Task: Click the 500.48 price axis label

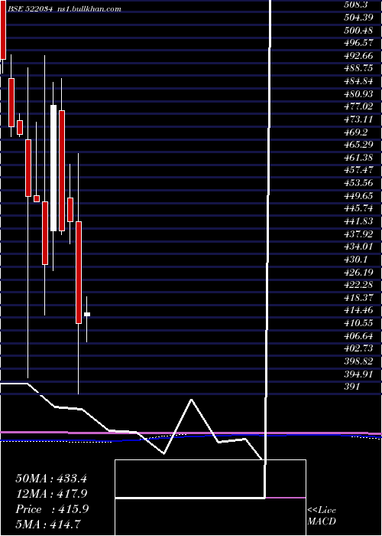Action: pyautogui.click(x=358, y=30)
